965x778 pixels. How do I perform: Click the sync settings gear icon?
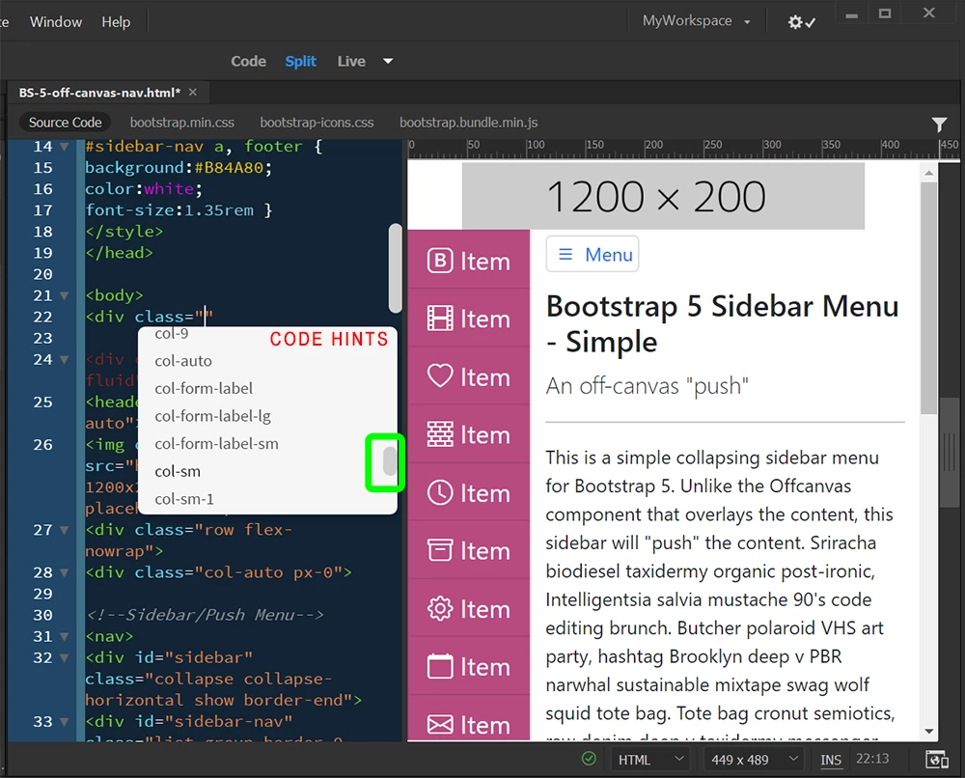801,22
